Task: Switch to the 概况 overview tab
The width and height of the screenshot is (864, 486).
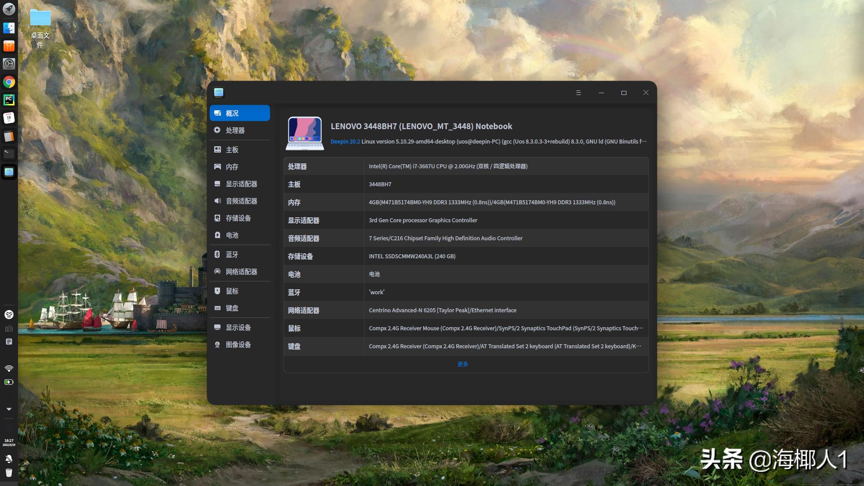Action: [233, 113]
